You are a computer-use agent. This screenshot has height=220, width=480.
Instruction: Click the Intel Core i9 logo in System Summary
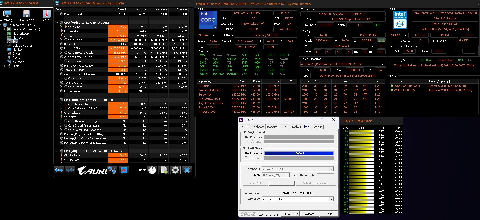[x=208, y=20]
